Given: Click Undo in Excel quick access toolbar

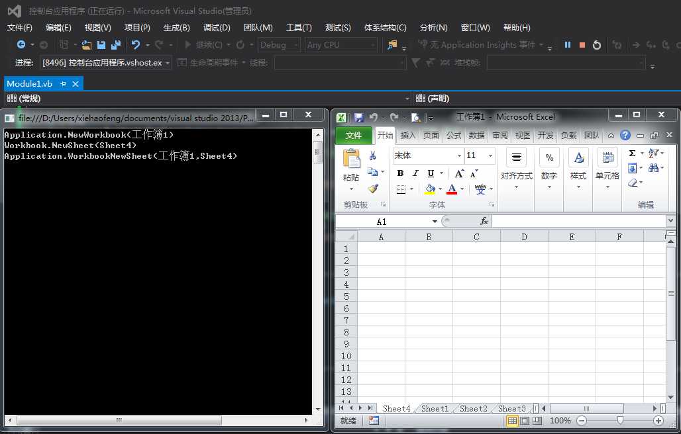Looking at the screenshot, I should click(x=373, y=117).
